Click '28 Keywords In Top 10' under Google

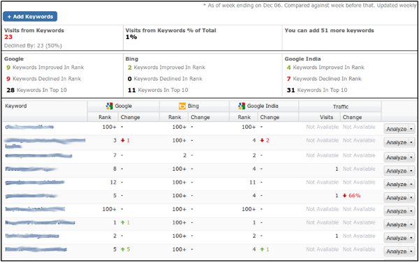(x=36, y=90)
